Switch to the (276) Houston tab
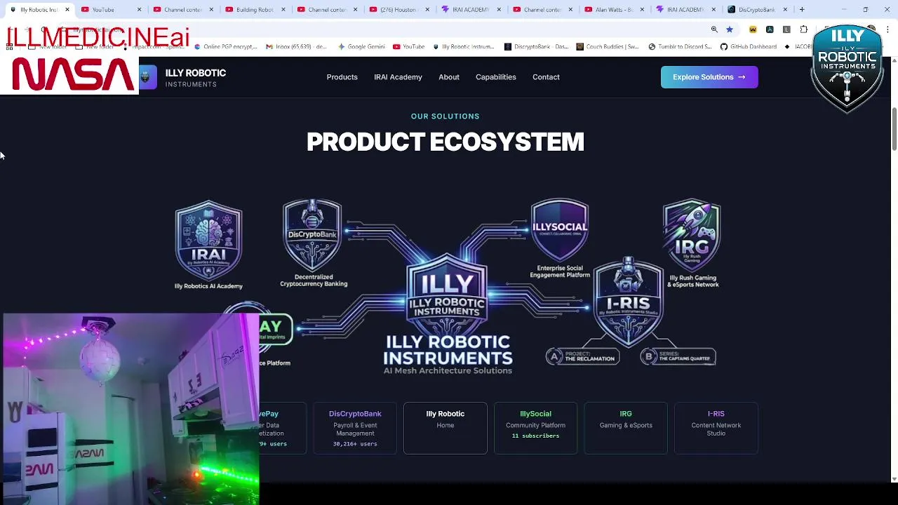The height and width of the screenshot is (505, 898). point(398,10)
